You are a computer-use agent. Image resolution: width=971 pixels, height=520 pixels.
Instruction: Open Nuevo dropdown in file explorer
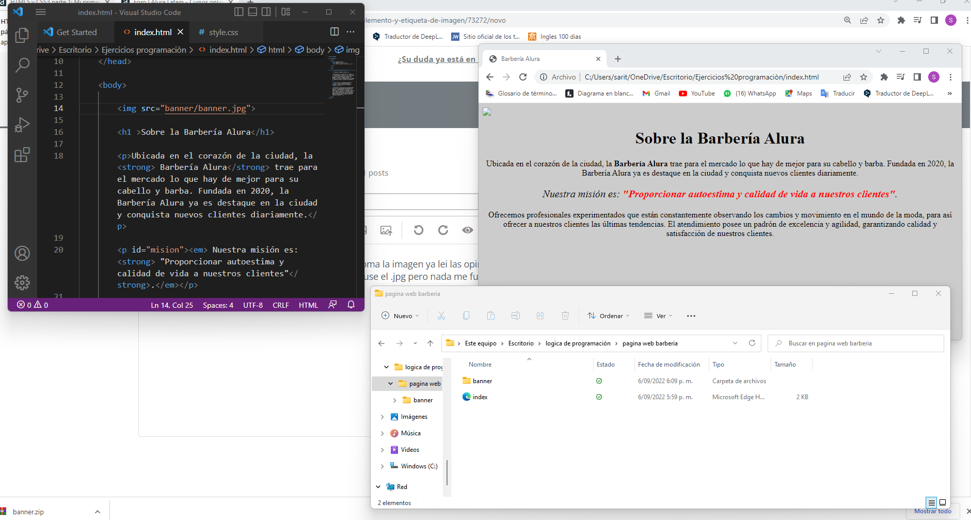point(400,316)
